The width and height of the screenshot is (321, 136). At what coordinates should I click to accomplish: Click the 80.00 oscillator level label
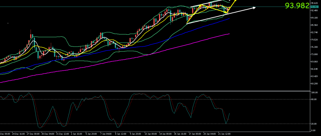[x=314, y=99]
